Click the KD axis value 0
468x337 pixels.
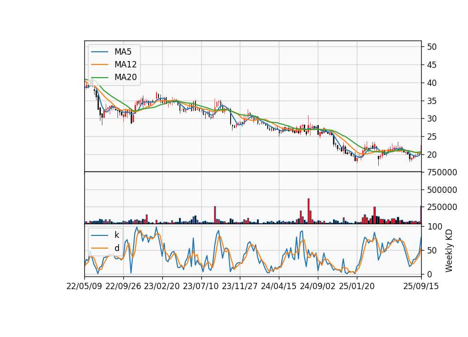pos(429,274)
